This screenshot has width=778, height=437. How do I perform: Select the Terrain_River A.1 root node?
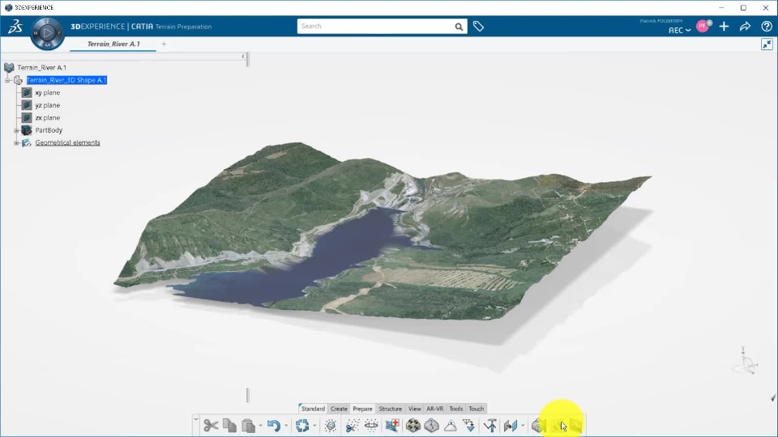(x=41, y=67)
